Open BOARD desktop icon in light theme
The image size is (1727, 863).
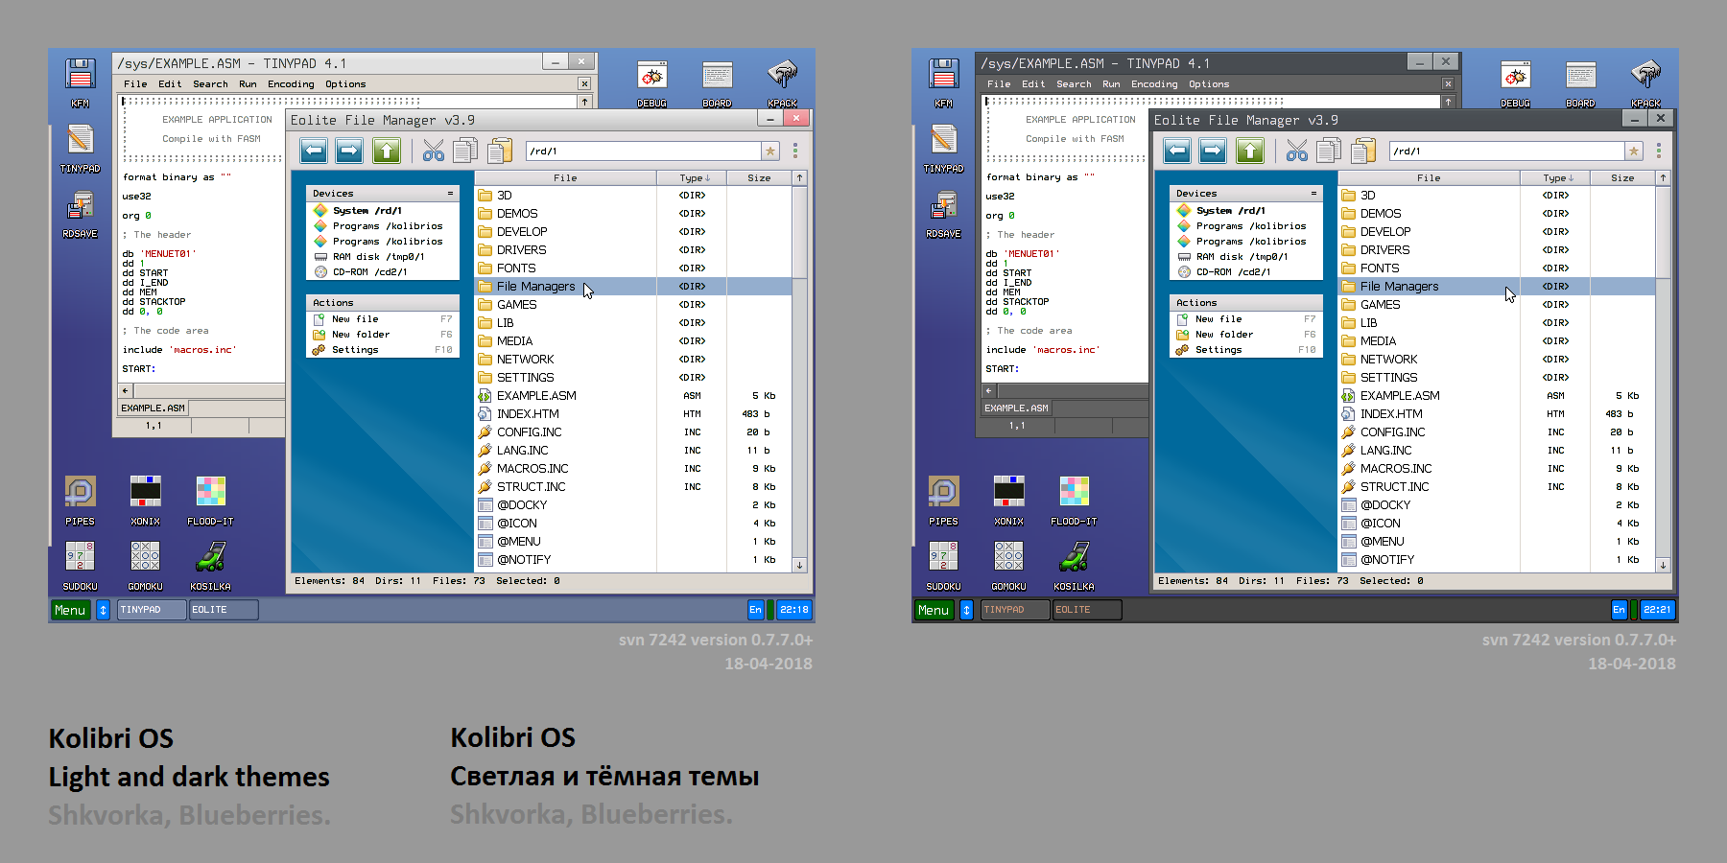tap(718, 83)
